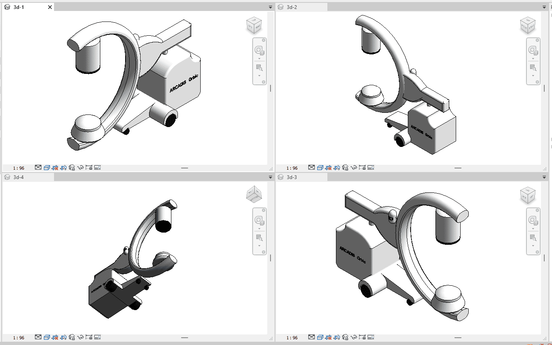Screen dimensions: 552x345
Task: Toggle Show Crop Region in 3d-2 view
Action: pos(337,167)
